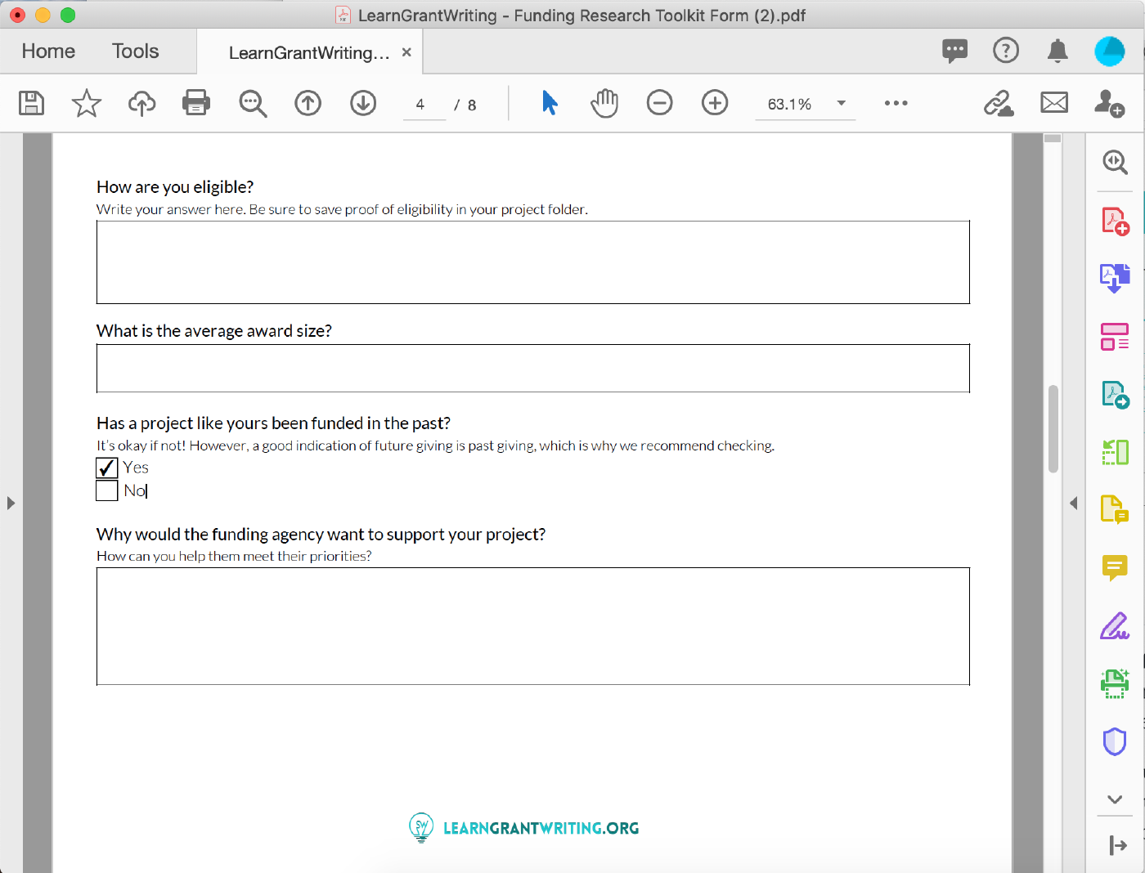This screenshot has height=873, width=1145.
Task: Switch to the Home tab
Action: click(48, 51)
